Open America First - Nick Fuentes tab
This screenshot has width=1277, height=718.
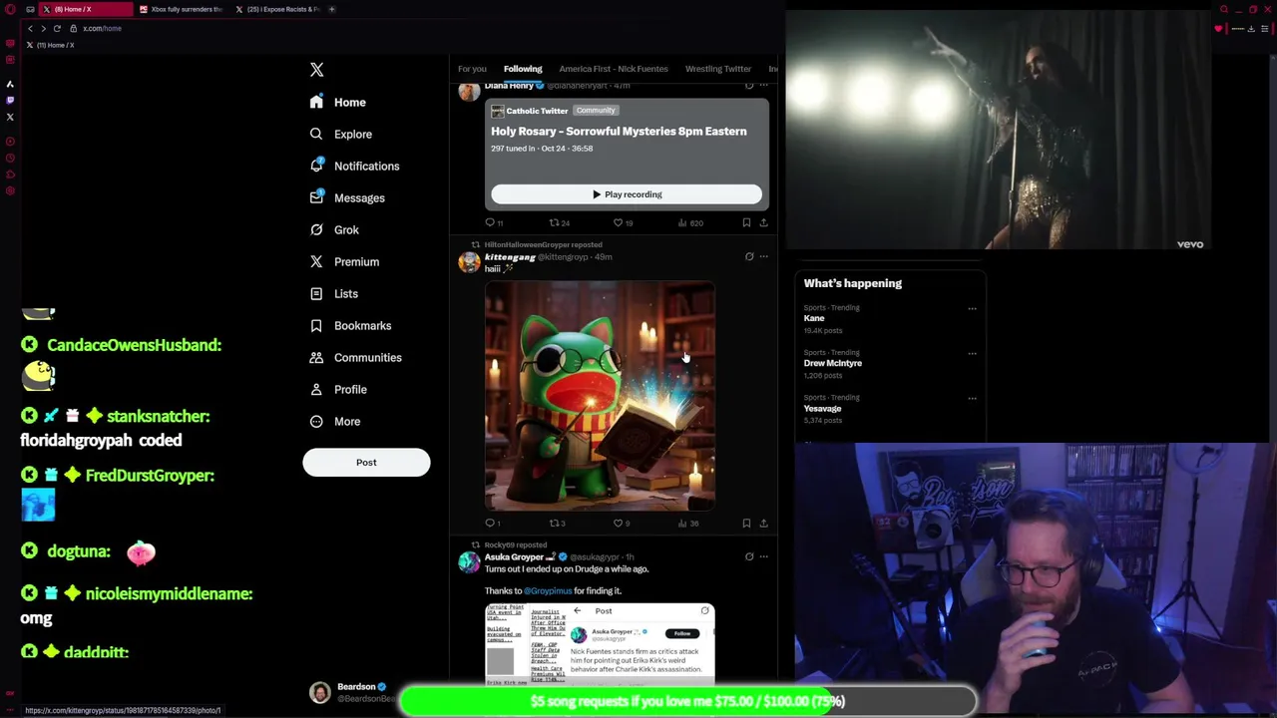click(614, 69)
